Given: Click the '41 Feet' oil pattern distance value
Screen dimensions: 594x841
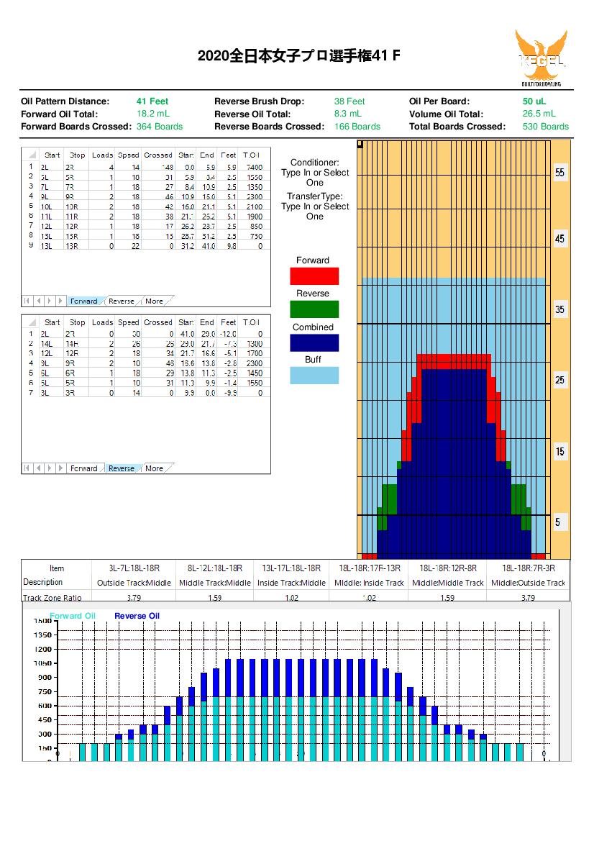Looking at the screenshot, I should click(152, 101).
